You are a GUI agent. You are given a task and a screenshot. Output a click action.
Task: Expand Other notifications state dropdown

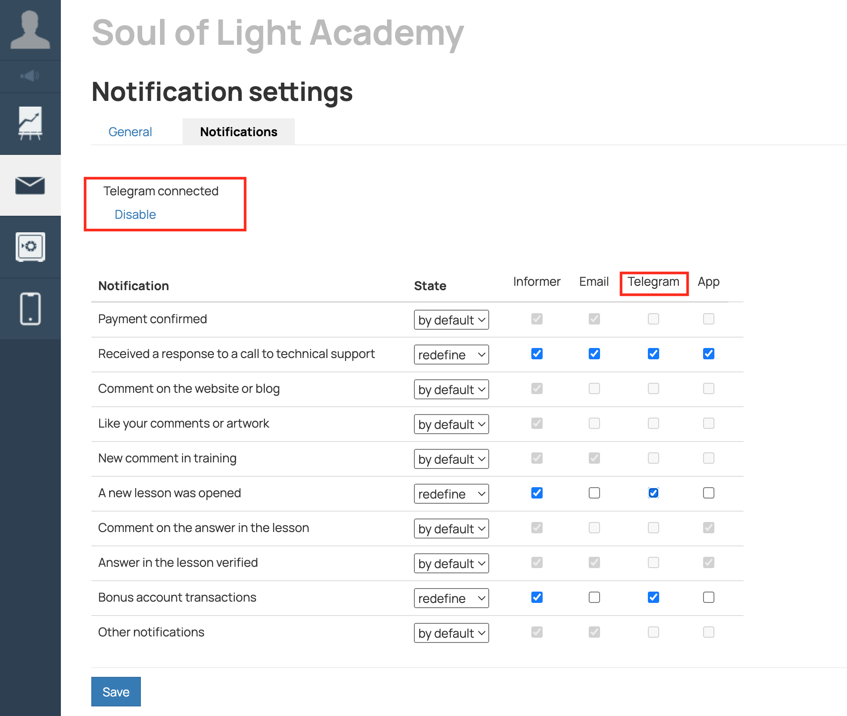451,633
